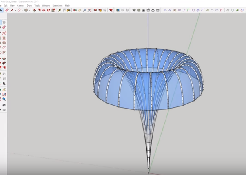Activate the Orbit camera tool
This screenshot has height=175, width=246.
point(75,10)
